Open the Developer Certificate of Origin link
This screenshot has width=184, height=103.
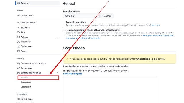tap(158, 35)
